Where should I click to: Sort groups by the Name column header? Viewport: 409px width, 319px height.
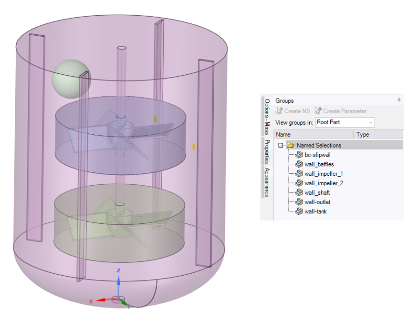(x=314, y=135)
